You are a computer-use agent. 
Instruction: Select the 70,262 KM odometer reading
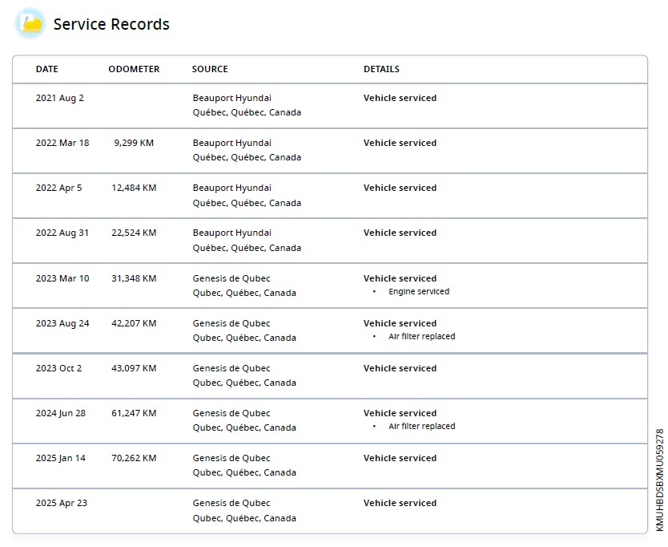coord(134,458)
